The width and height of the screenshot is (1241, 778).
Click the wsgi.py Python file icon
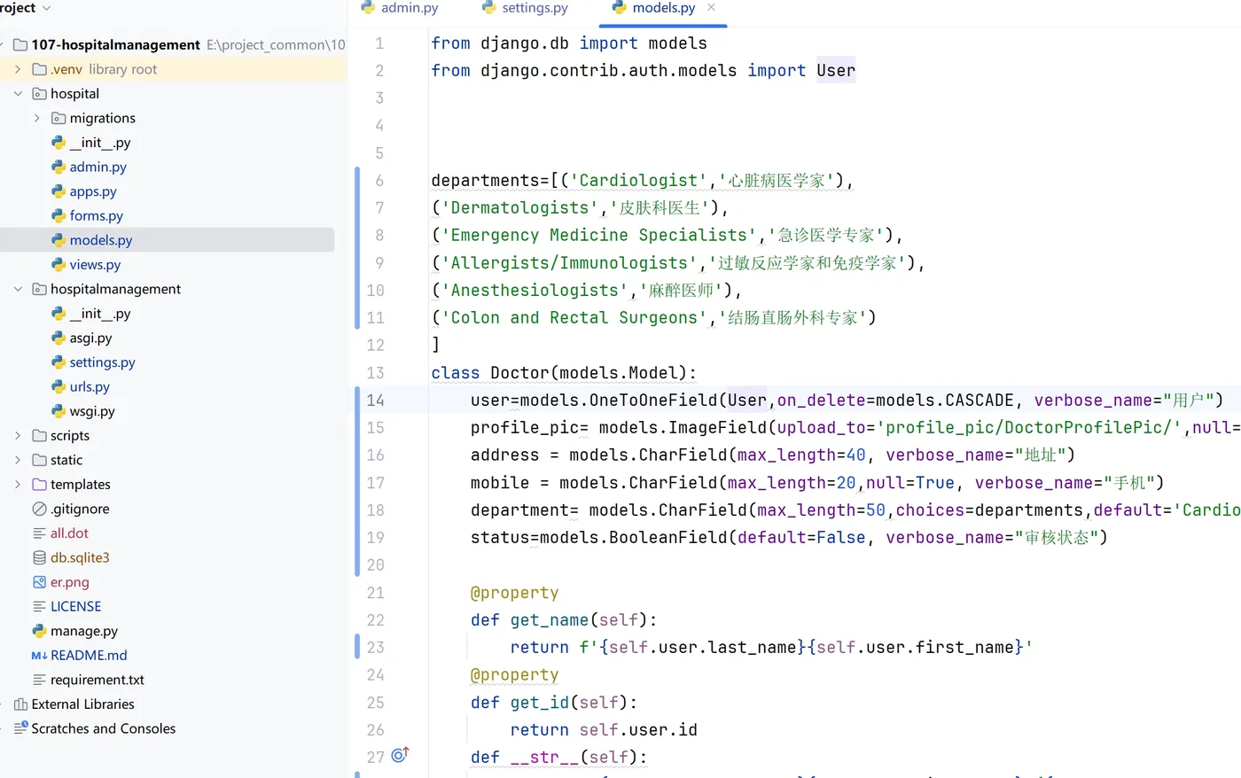59,411
